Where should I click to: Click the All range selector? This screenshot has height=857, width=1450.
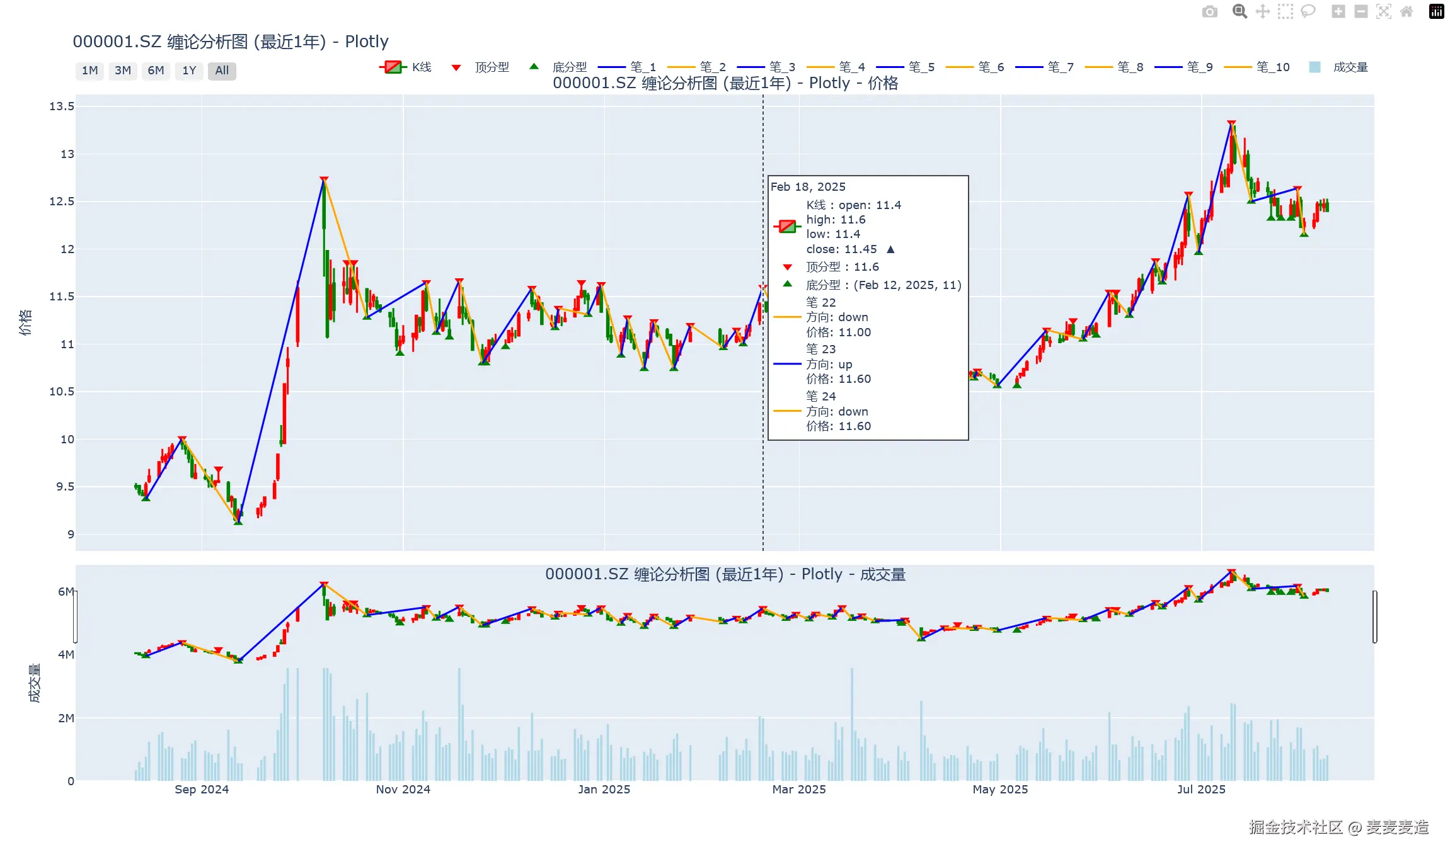point(222,71)
